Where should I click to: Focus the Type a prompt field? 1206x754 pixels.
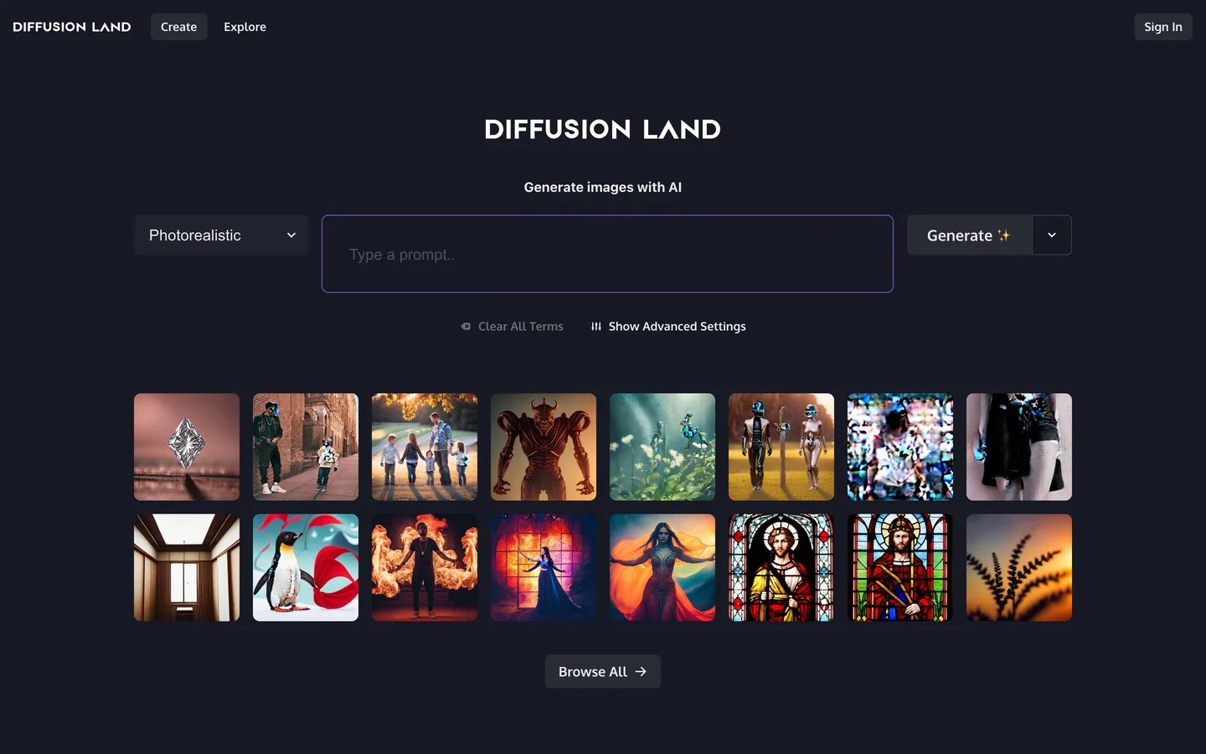pos(607,254)
